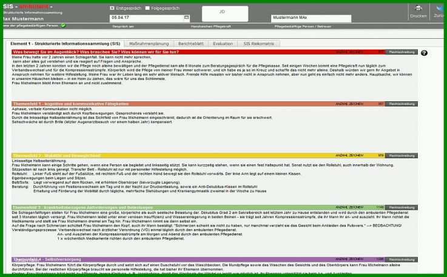
Task: Click line beginning 'Eigenbewegungen beim Liegen und Sitzen'
Action: click(49, 178)
